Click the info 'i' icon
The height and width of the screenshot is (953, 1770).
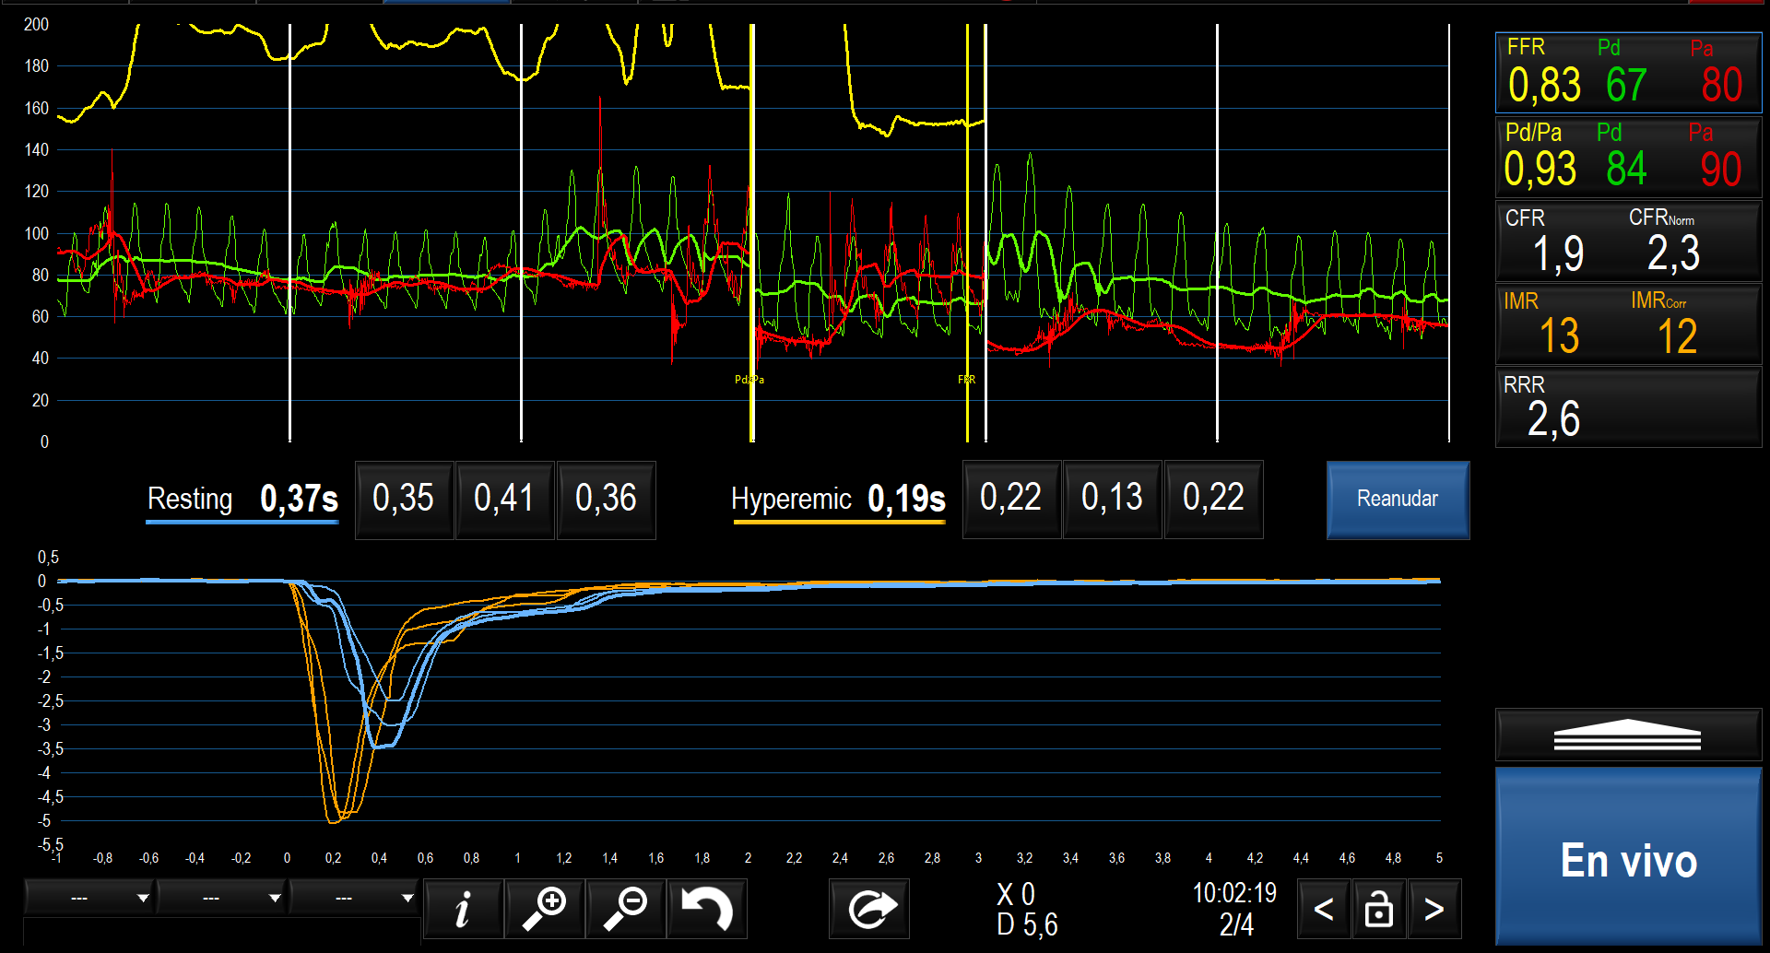click(x=463, y=909)
